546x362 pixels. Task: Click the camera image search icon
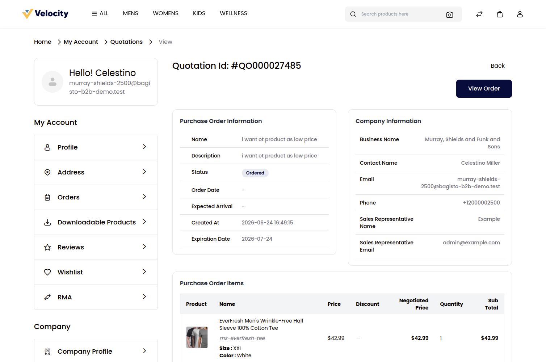point(450,14)
